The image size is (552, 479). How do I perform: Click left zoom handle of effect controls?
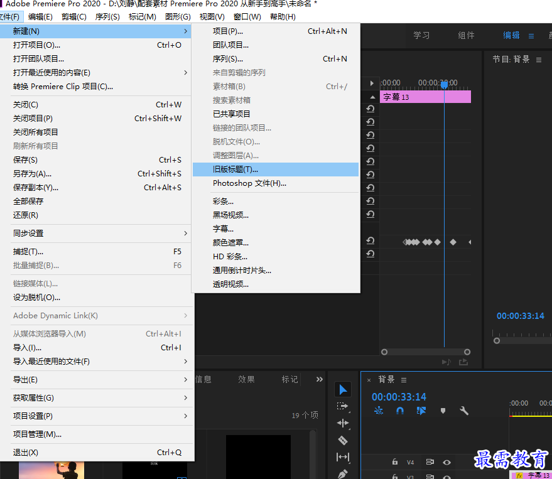pos(384,352)
